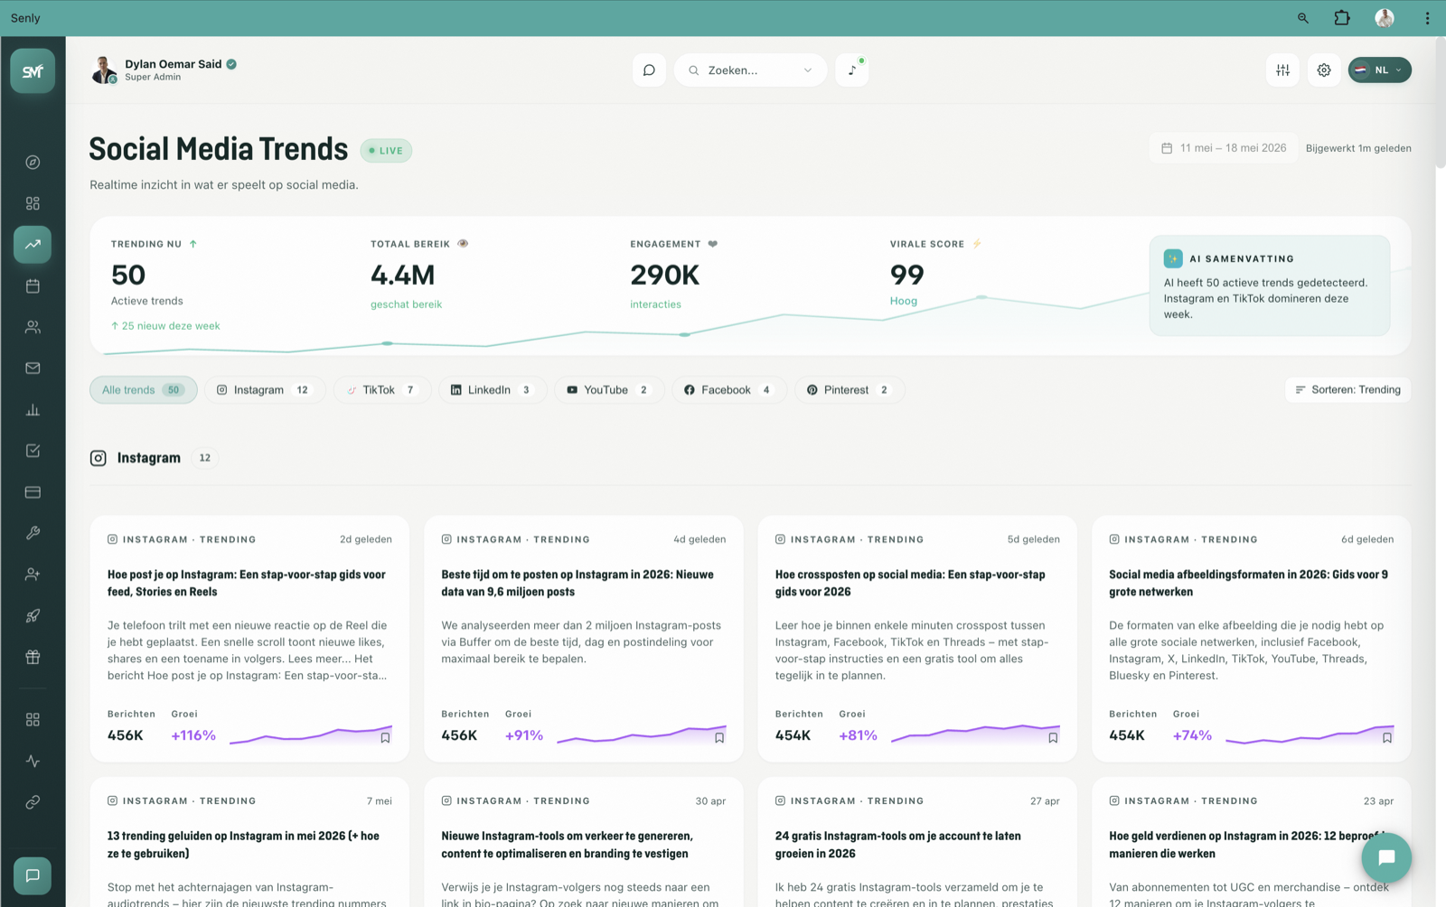This screenshot has width=1446, height=907.
Task: Bookmark the 'Hoe post je op Instagram' card
Action: pos(385,738)
